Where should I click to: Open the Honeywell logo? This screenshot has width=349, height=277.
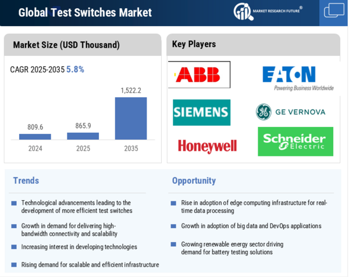pos(207,146)
